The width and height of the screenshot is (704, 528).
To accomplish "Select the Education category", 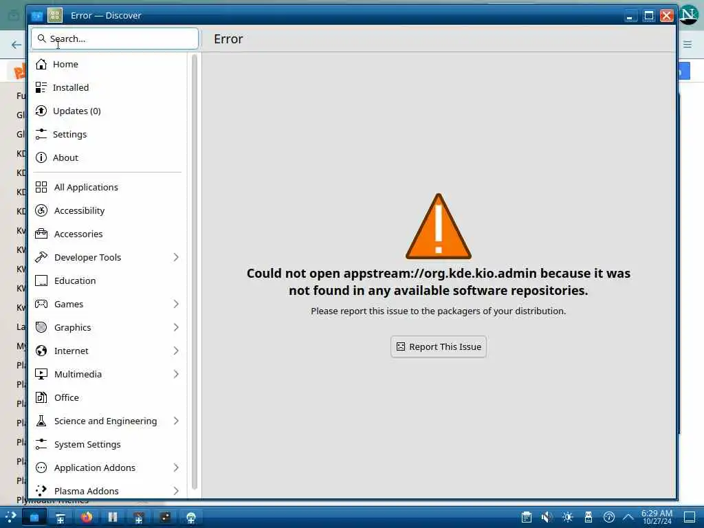I will [108, 280].
